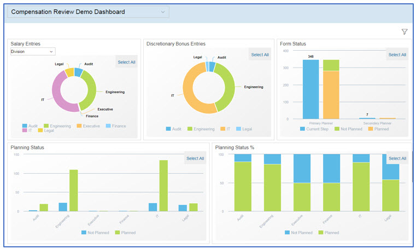
Task: Open the dashboard filter funnel icon
Action: 405,32
